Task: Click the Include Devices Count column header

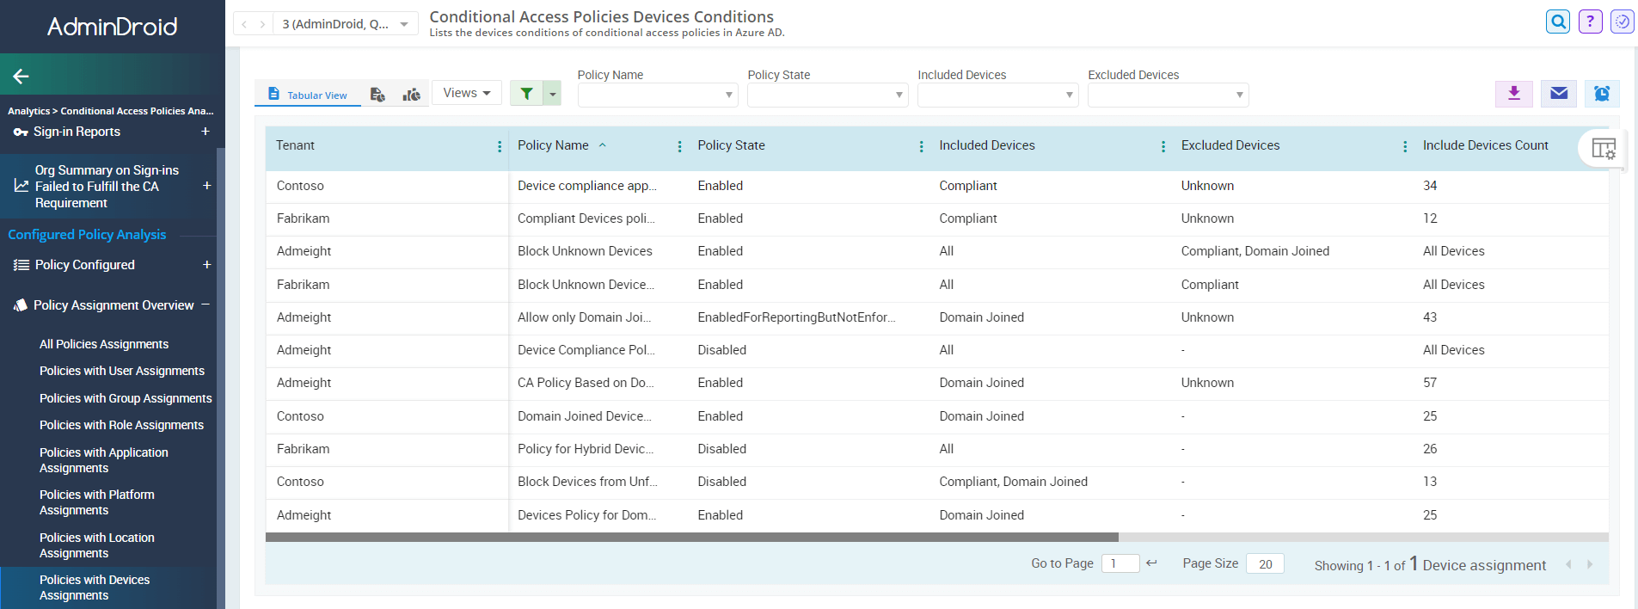Action: tap(1485, 145)
